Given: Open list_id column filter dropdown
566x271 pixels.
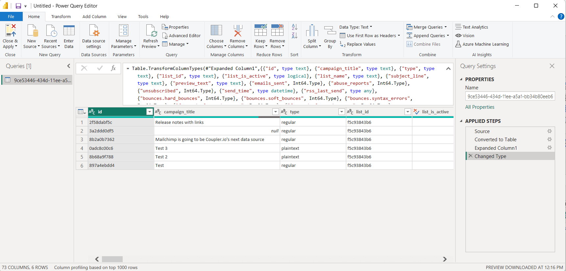Looking at the screenshot, I should [x=408, y=112].
